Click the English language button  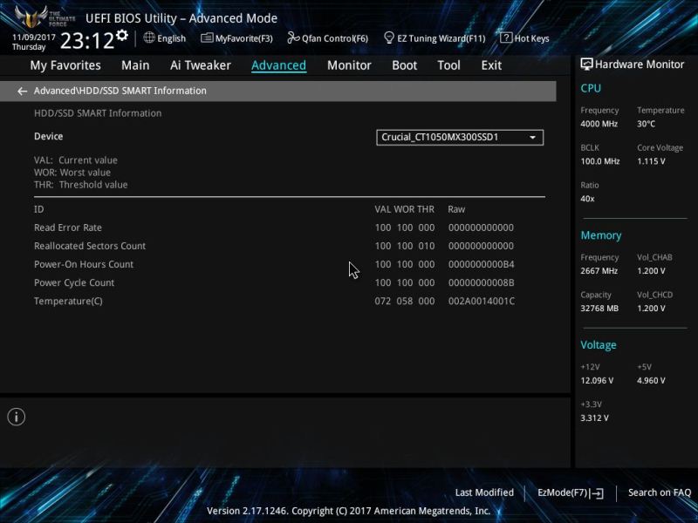coord(171,38)
